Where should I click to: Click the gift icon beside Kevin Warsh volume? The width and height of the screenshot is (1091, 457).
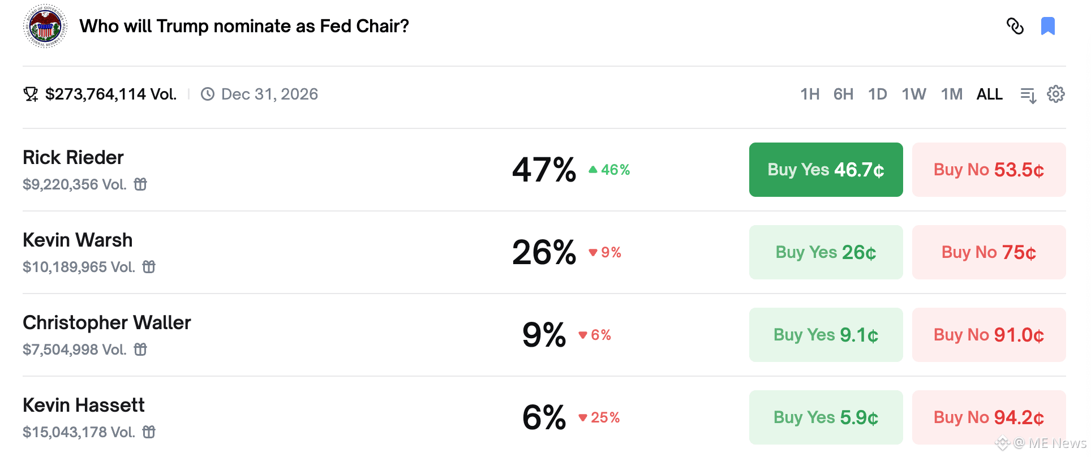click(149, 267)
